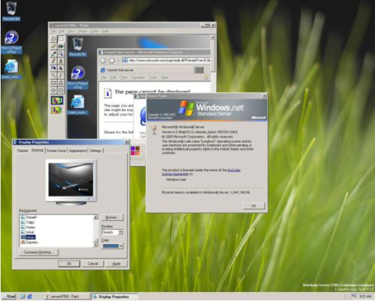Click the down arrow of background list scrollbar
375x301 pixels.
click(96, 245)
